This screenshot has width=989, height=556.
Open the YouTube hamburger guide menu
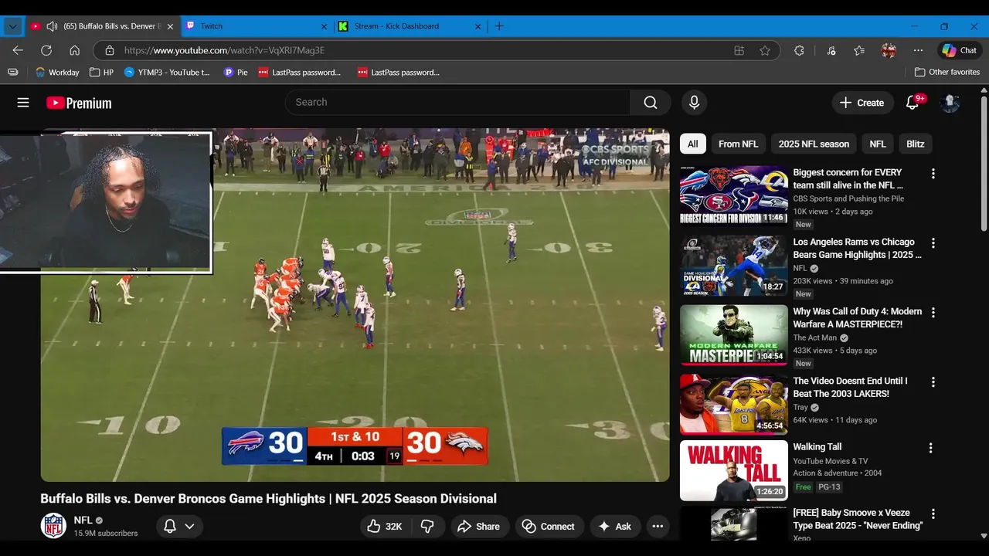click(x=23, y=103)
